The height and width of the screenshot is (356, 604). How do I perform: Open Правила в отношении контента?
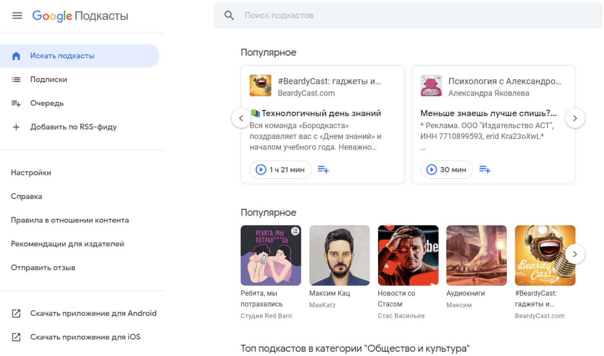(70, 220)
